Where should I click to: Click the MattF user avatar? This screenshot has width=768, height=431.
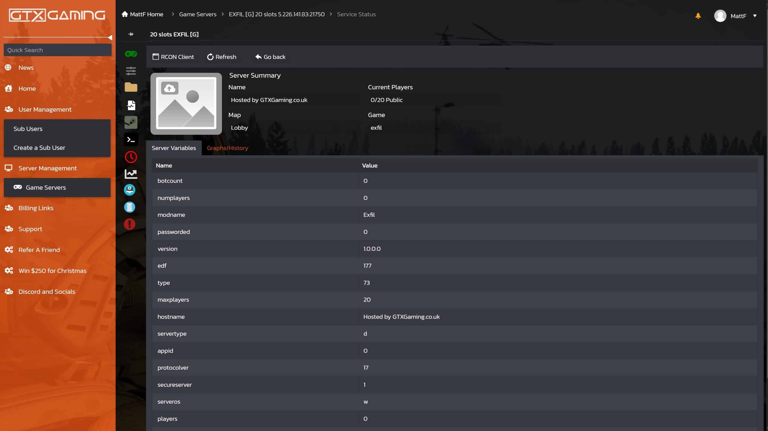[x=720, y=16]
